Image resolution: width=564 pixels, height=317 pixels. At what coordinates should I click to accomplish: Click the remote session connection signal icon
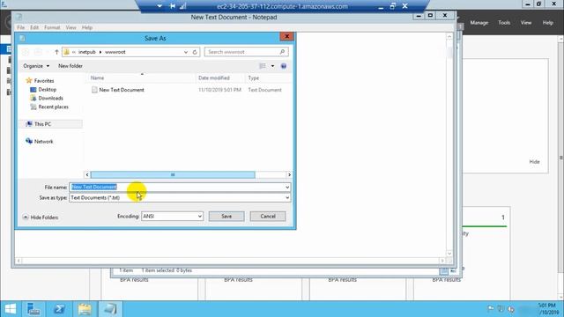click(182, 6)
